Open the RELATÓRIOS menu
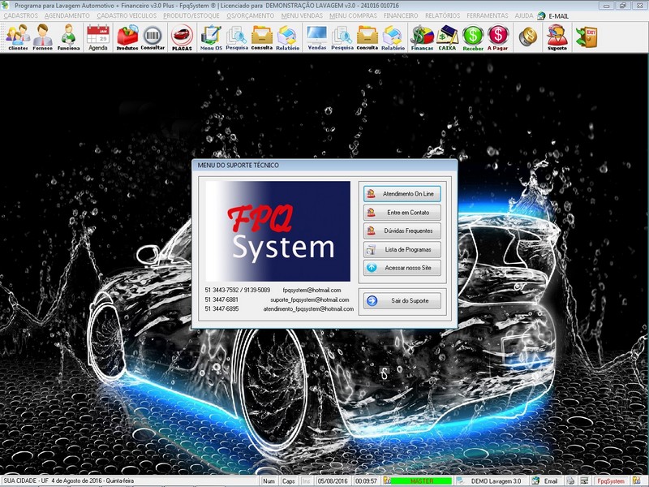Image resolution: width=649 pixels, height=487 pixels. point(442,15)
